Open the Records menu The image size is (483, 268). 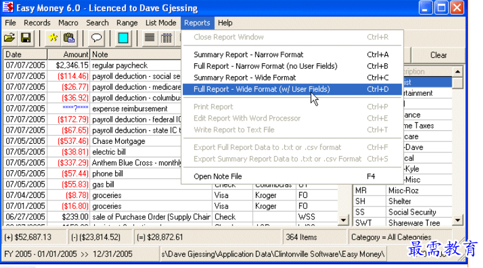[37, 23]
